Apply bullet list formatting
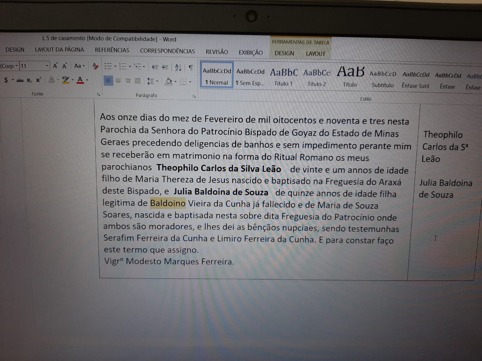Viewport: 482px width, 361px height. 108,66
